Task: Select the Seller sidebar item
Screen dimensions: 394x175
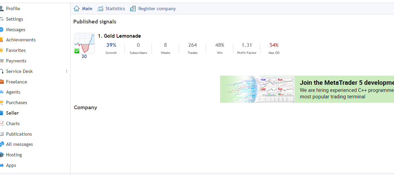Action: 12,113
